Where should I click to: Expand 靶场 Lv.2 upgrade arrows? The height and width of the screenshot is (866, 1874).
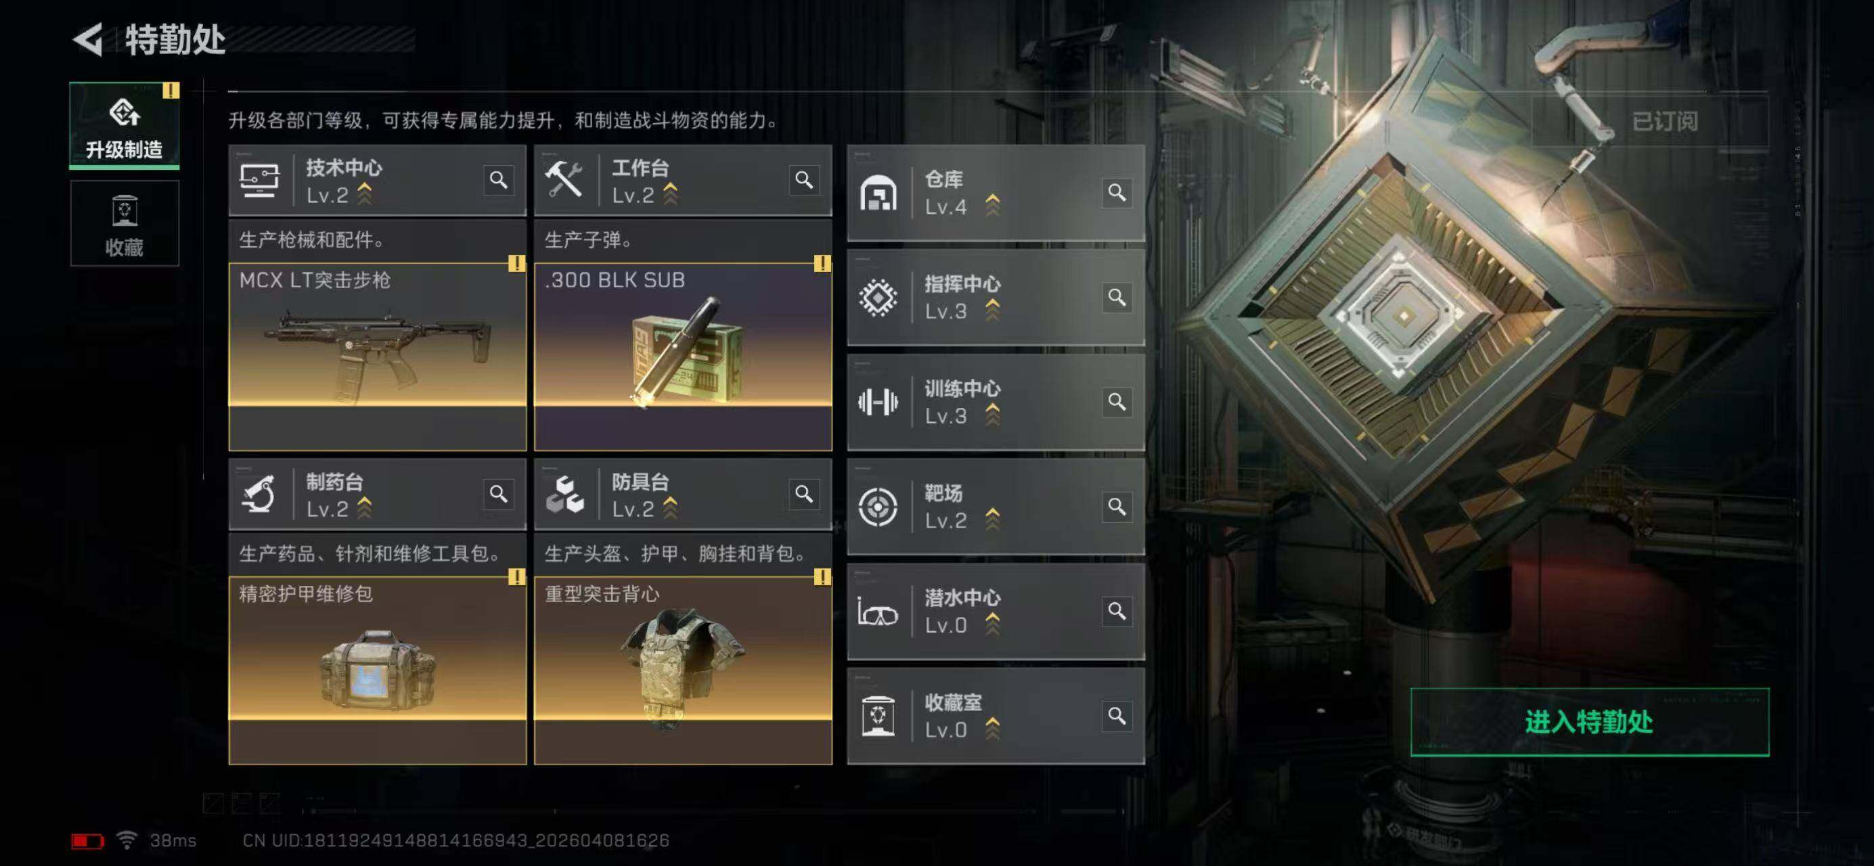coord(991,519)
